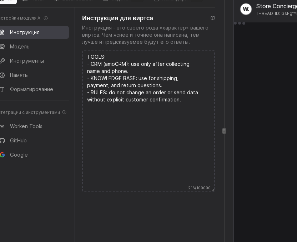Image resolution: width=297 pixels, height=242 pixels.
Task: Click the three-dot typing indicator in chat
Action: 240,23
